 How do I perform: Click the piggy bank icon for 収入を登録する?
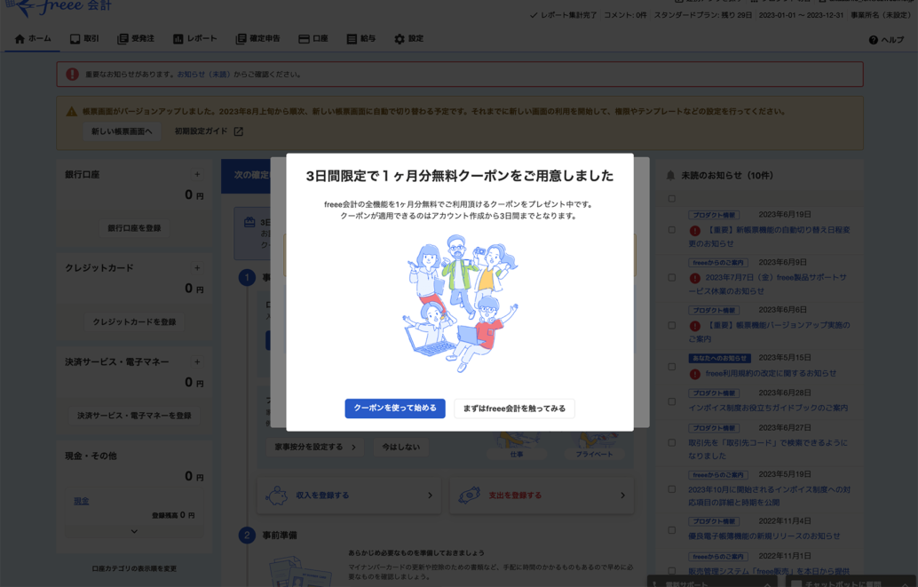pos(276,496)
